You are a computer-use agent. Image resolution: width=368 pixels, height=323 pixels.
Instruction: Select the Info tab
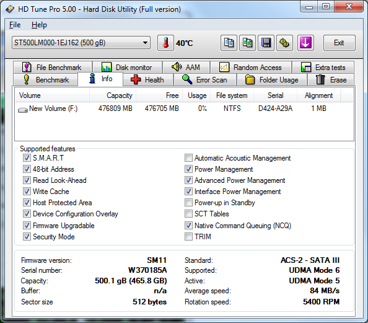click(100, 79)
